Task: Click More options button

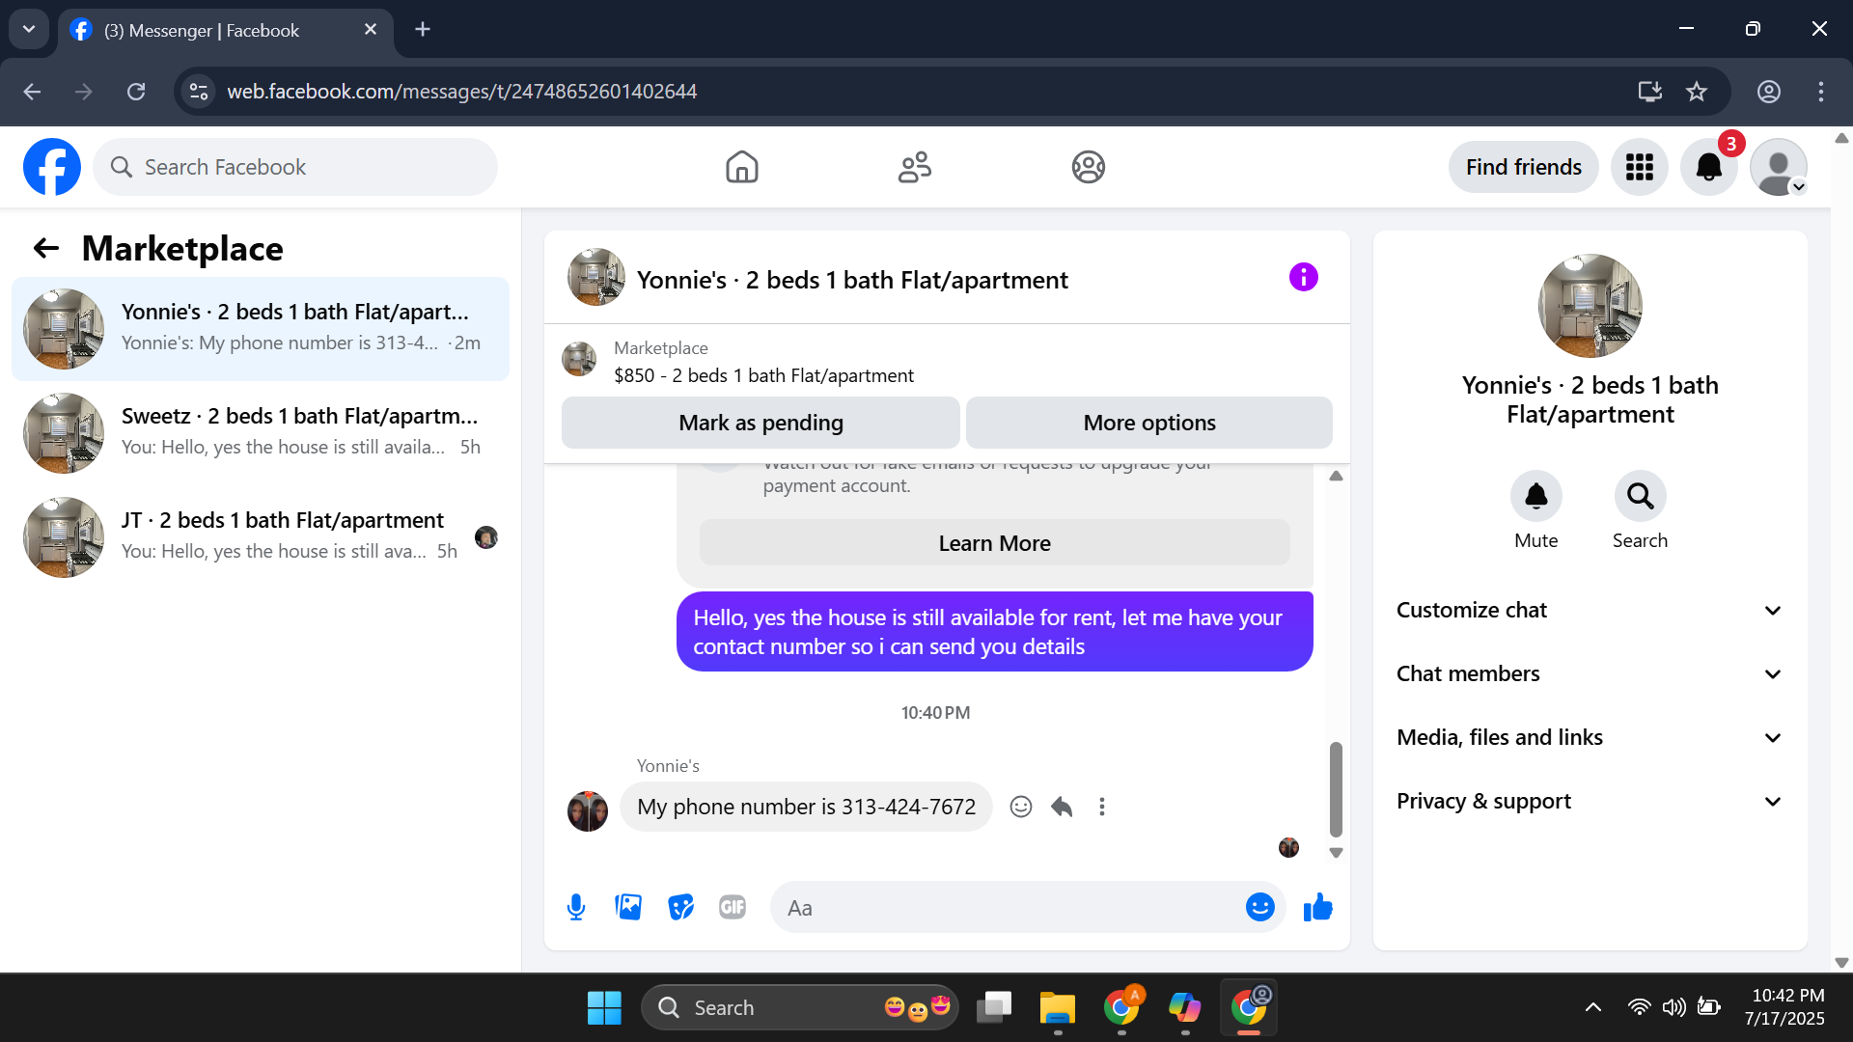Action: click(x=1149, y=423)
